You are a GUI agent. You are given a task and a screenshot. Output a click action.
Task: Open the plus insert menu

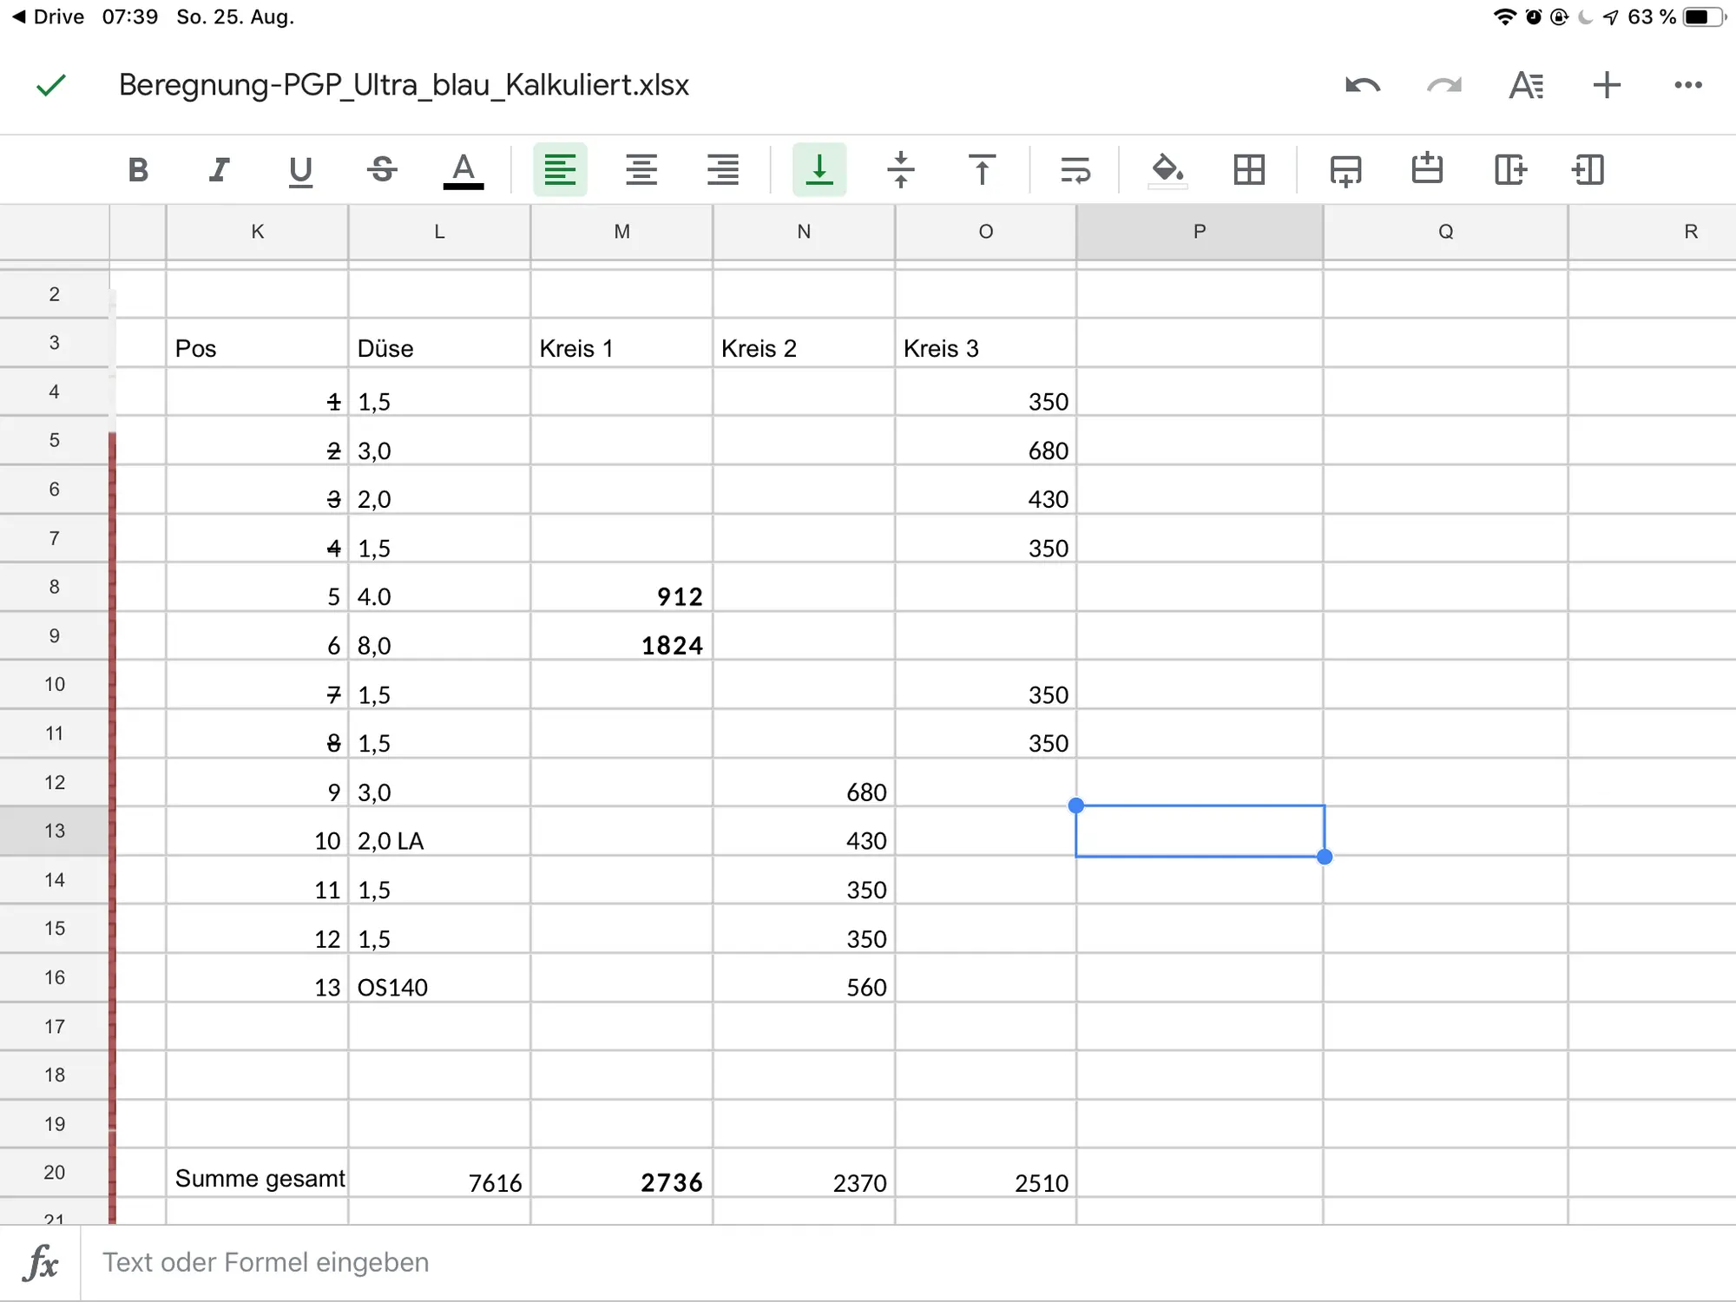click(1607, 85)
